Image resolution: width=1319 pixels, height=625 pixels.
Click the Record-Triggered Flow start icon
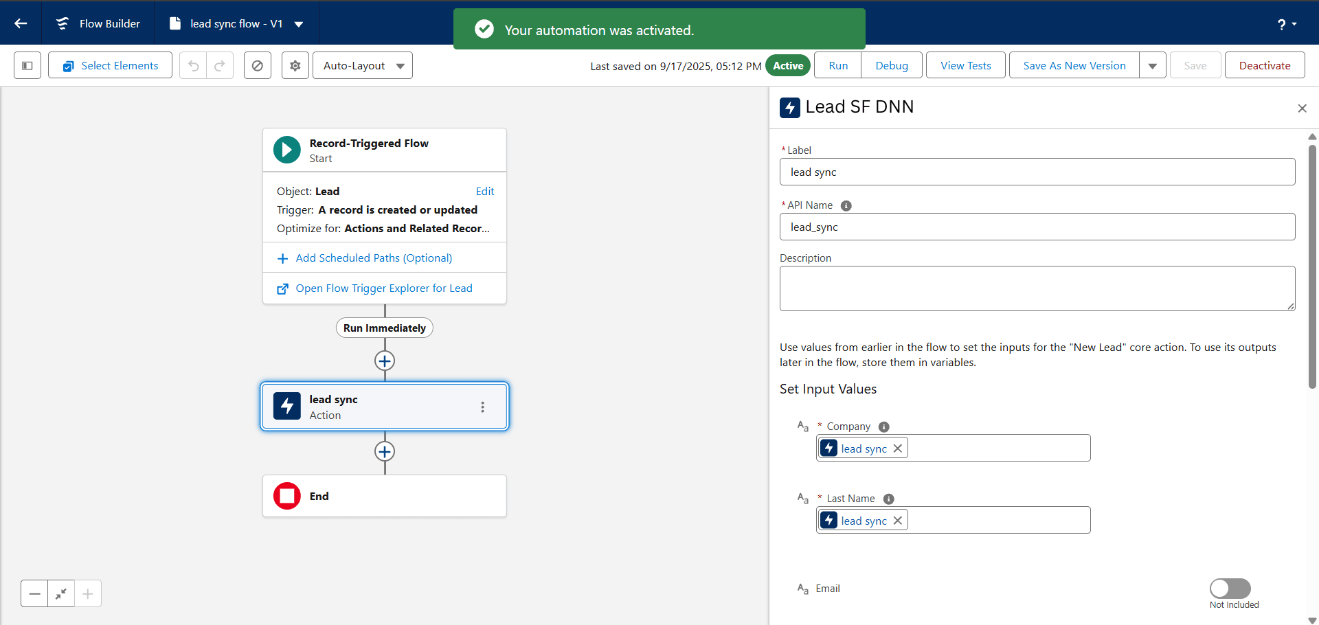click(287, 150)
